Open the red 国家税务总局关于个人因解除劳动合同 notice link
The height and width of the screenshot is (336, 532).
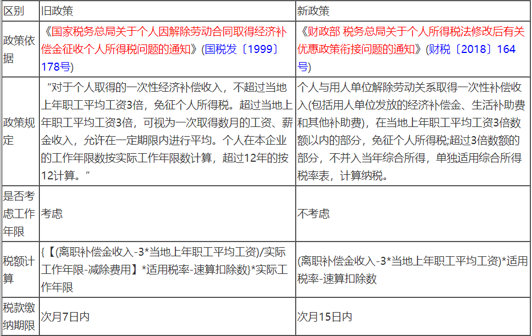pos(164,40)
